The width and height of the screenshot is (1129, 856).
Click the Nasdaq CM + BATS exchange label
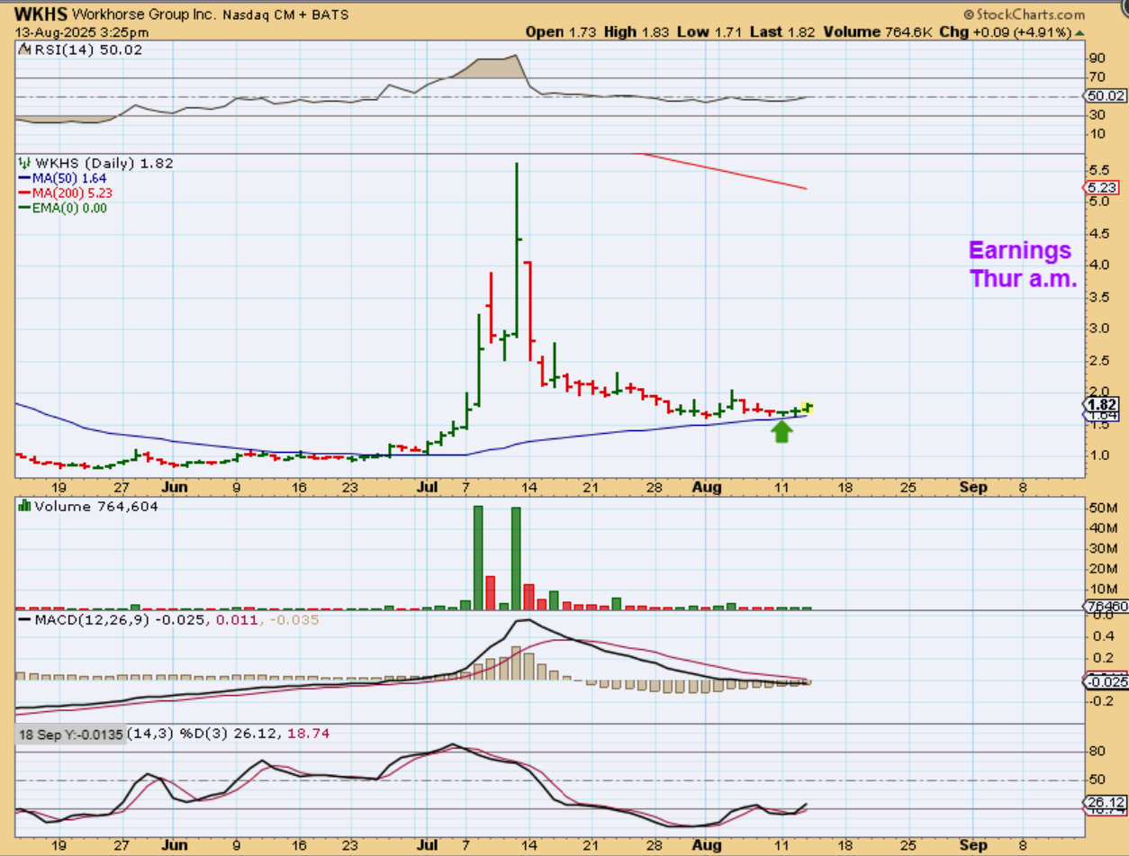[x=285, y=15]
